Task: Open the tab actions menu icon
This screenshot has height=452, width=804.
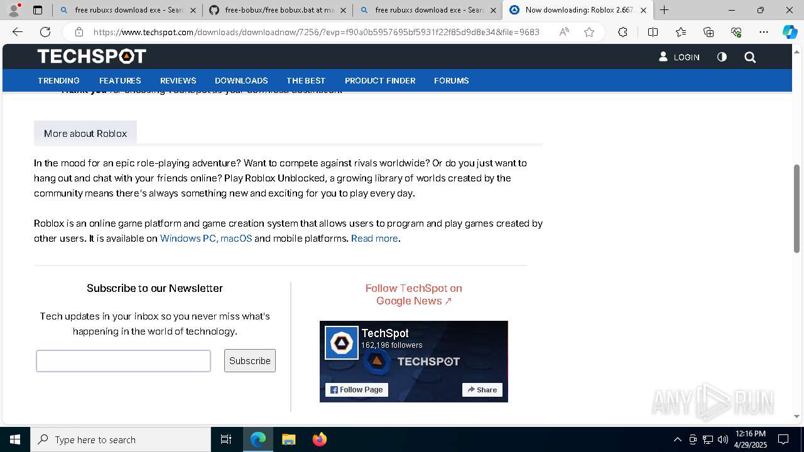Action: pyautogui.click(x=38, y=10)
